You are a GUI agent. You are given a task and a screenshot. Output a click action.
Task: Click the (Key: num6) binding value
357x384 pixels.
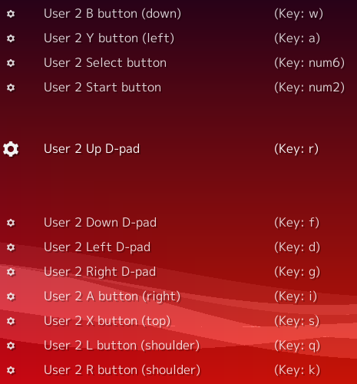(x=309, y=63)
